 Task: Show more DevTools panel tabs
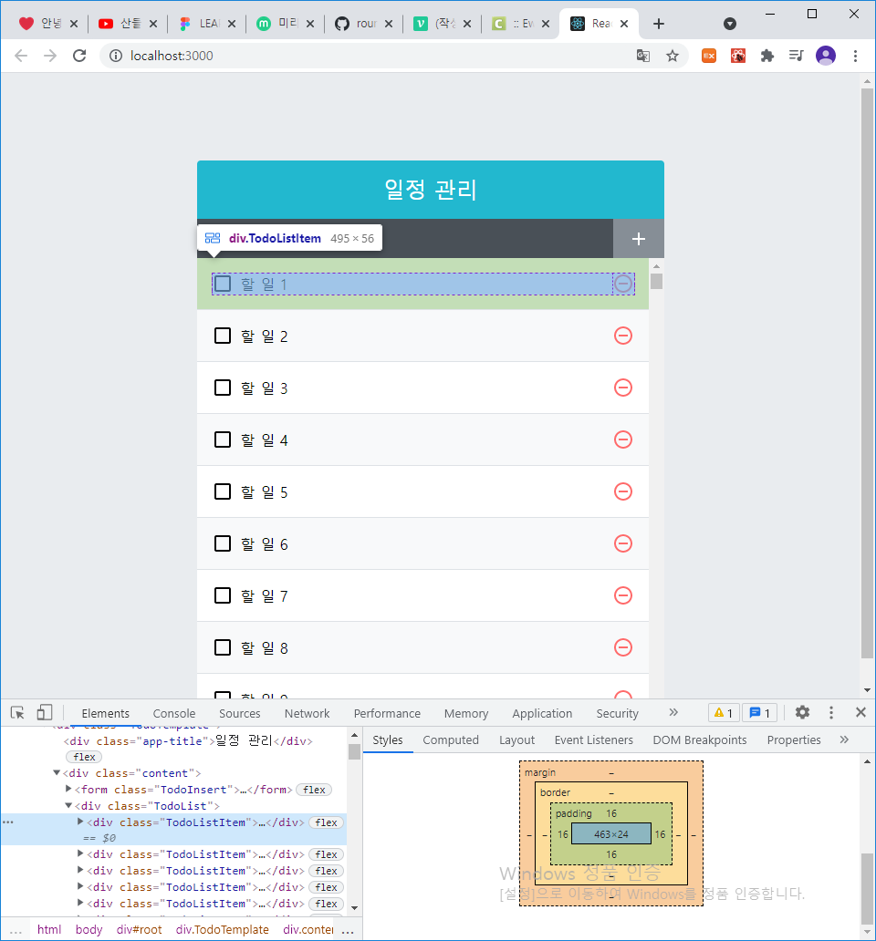coord(673,712)
